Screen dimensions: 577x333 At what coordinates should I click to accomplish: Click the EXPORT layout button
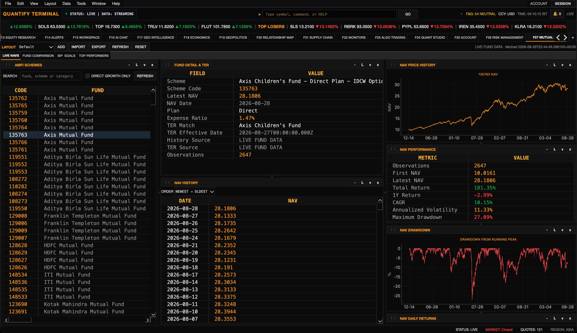[x=98, y=47]
